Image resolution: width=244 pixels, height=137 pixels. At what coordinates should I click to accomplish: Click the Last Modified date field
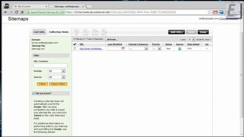[114, 49]
